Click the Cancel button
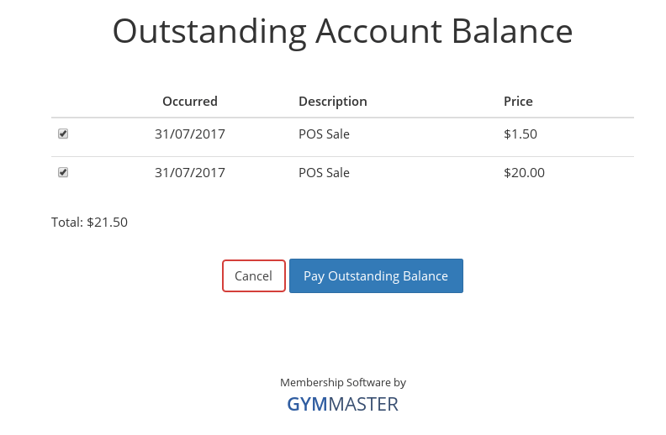The width and height of the screenshot is (666, 435). (253, 275)
